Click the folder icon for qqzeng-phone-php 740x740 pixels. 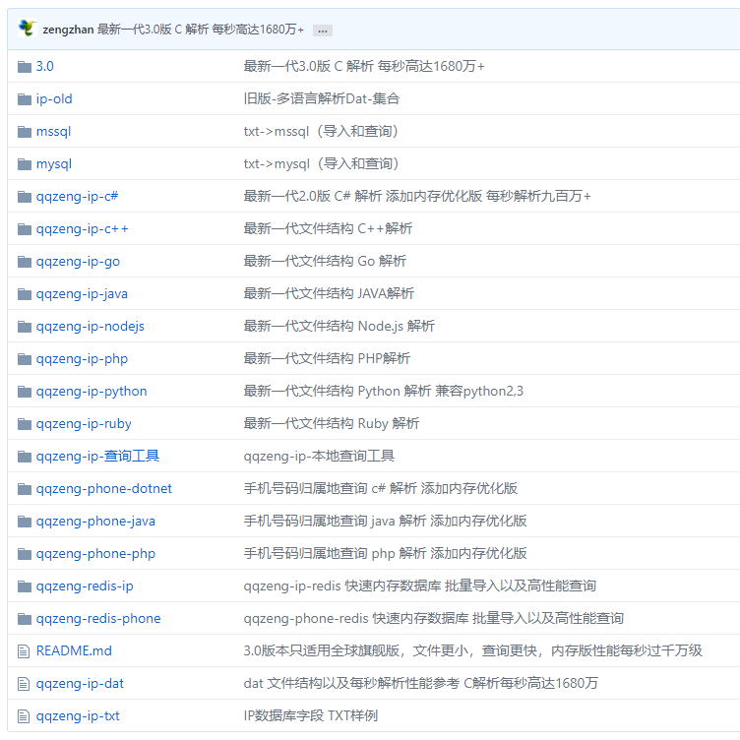click(25, 554)
